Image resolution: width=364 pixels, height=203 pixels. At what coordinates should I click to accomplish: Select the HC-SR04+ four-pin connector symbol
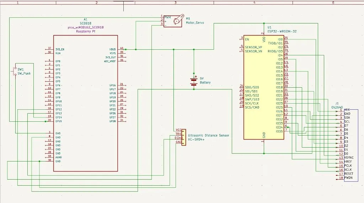coord(184,137)
